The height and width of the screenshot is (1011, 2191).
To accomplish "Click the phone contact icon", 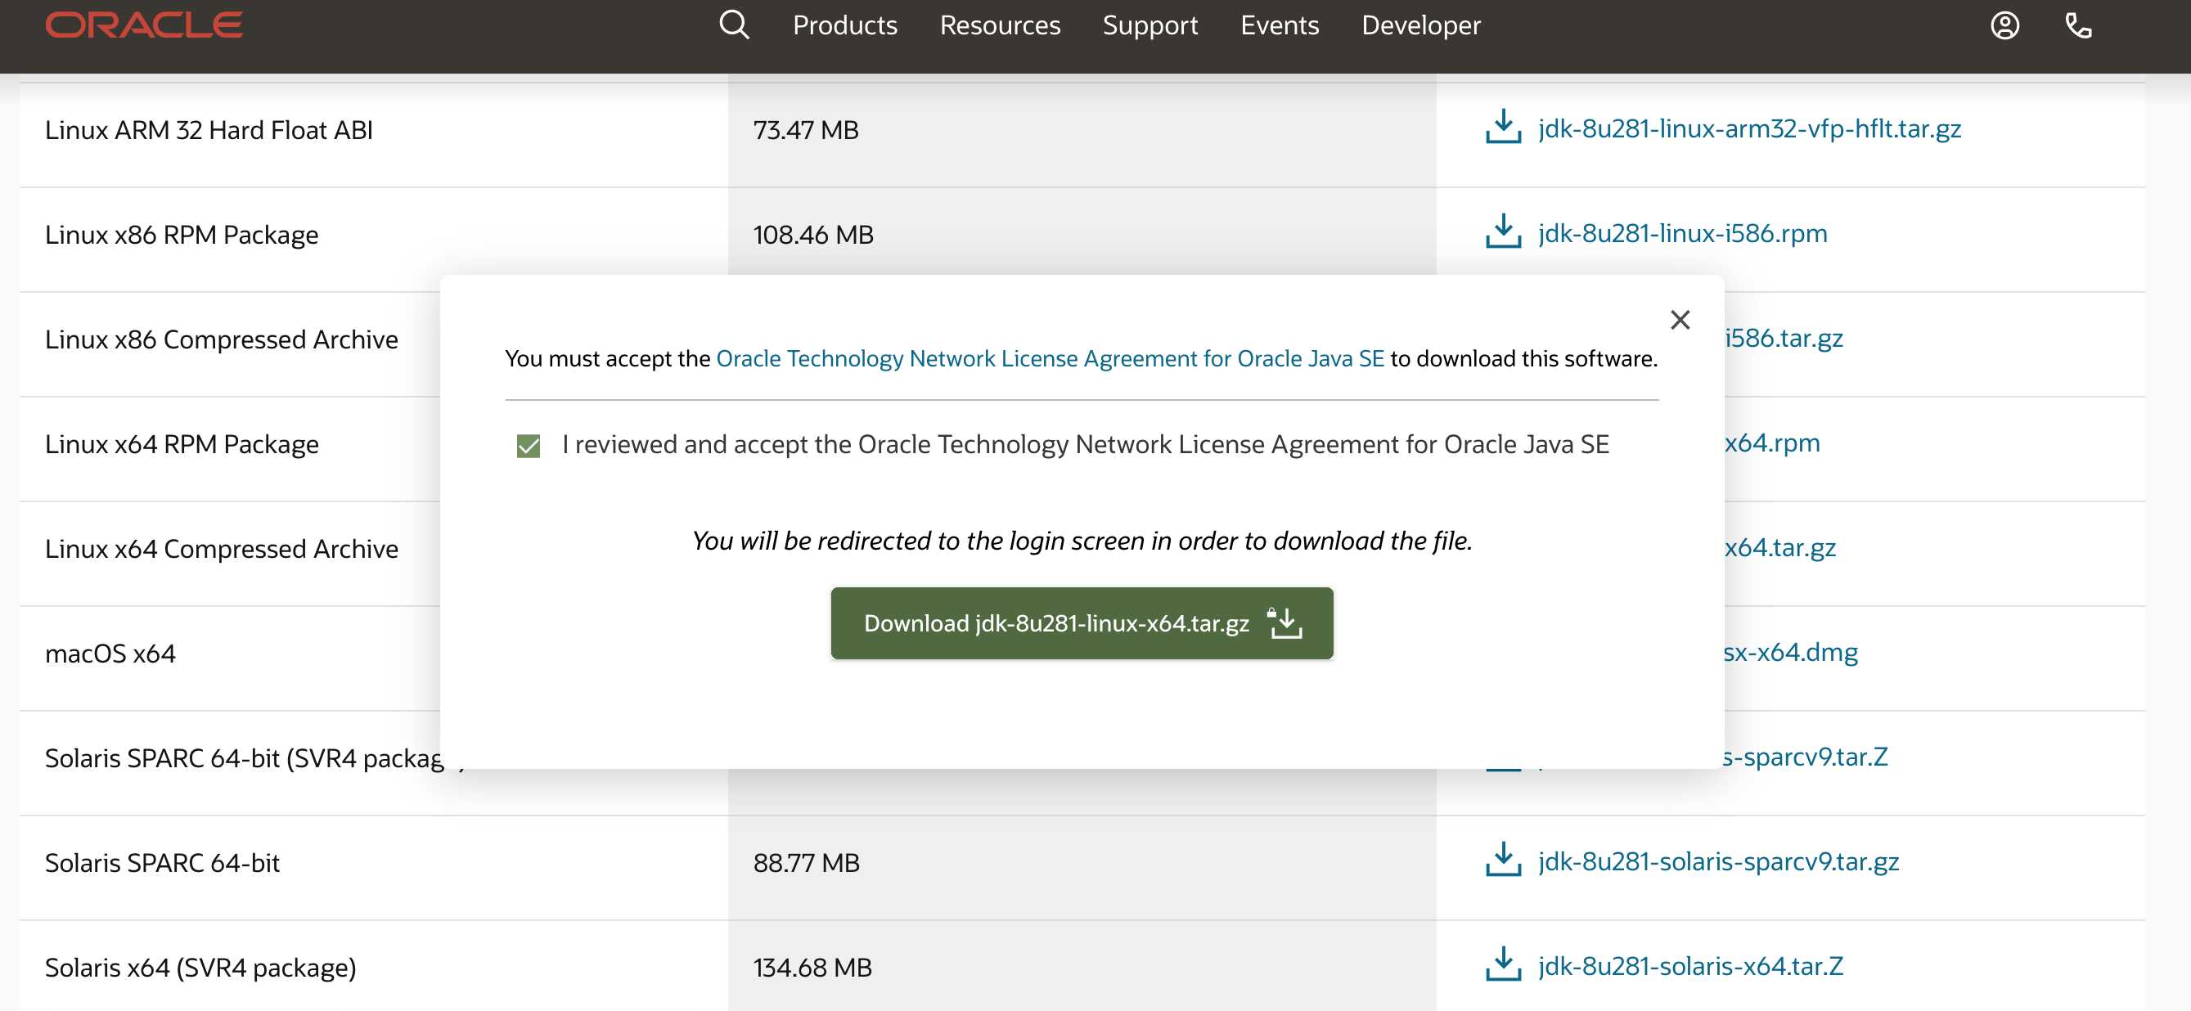I will tap(2079, 25).
